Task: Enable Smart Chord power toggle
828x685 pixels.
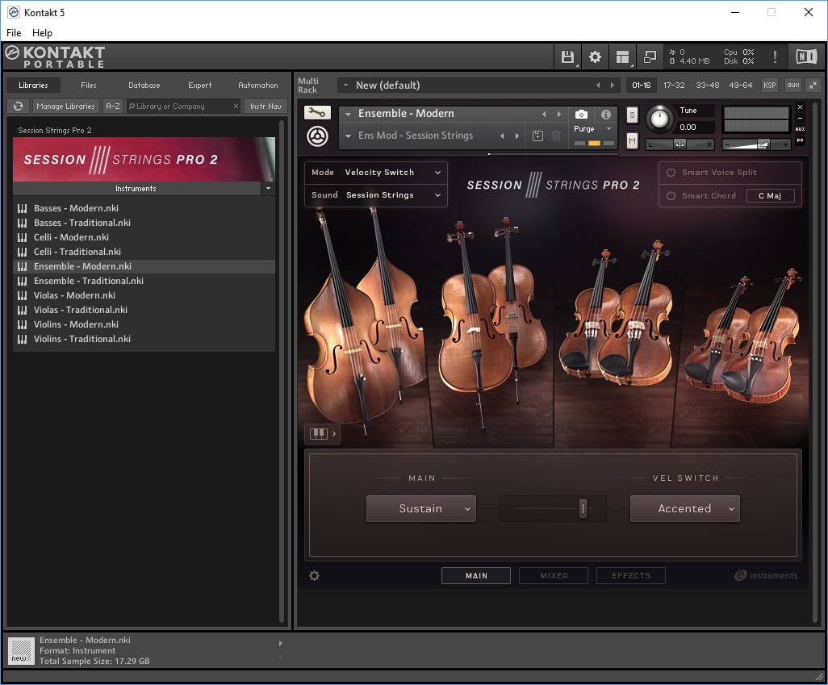Action: [671, 195]
